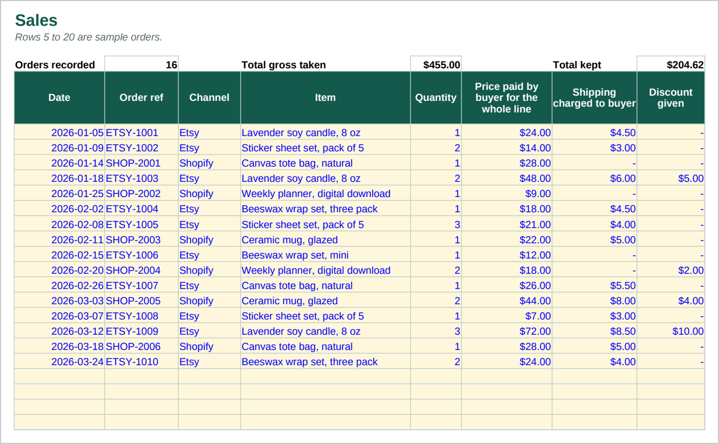Click the Item column header

tap(326, 98)
